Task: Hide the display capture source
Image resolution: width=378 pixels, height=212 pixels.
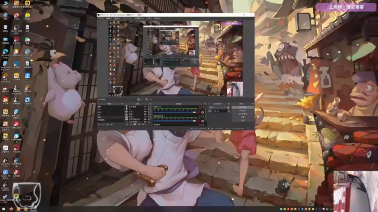Action: tap(146, 122)
